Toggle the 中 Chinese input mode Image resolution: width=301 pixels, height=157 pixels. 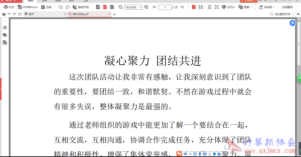pyautogui.click(x=185, y=154)
